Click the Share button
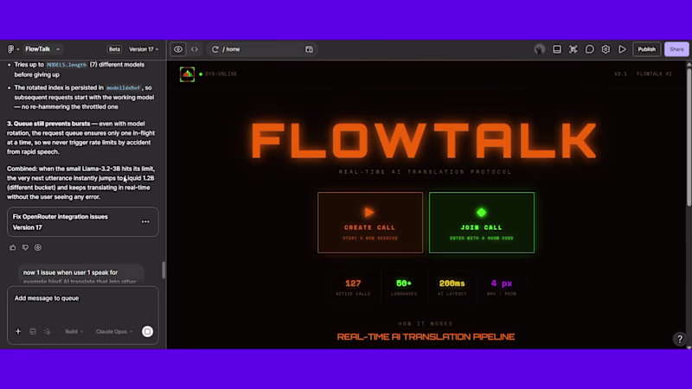692x389 pixels. point(676,49)
